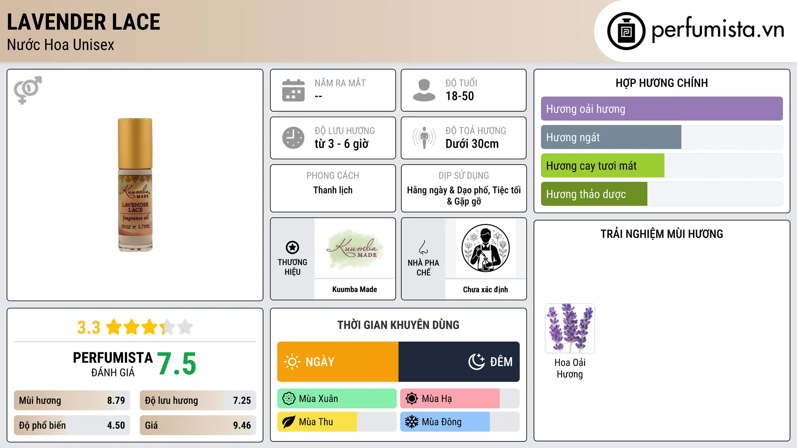Click the snowflake icon for Mùa Đông
Viewport: 797px width, 448px height.
pos(412,422)
